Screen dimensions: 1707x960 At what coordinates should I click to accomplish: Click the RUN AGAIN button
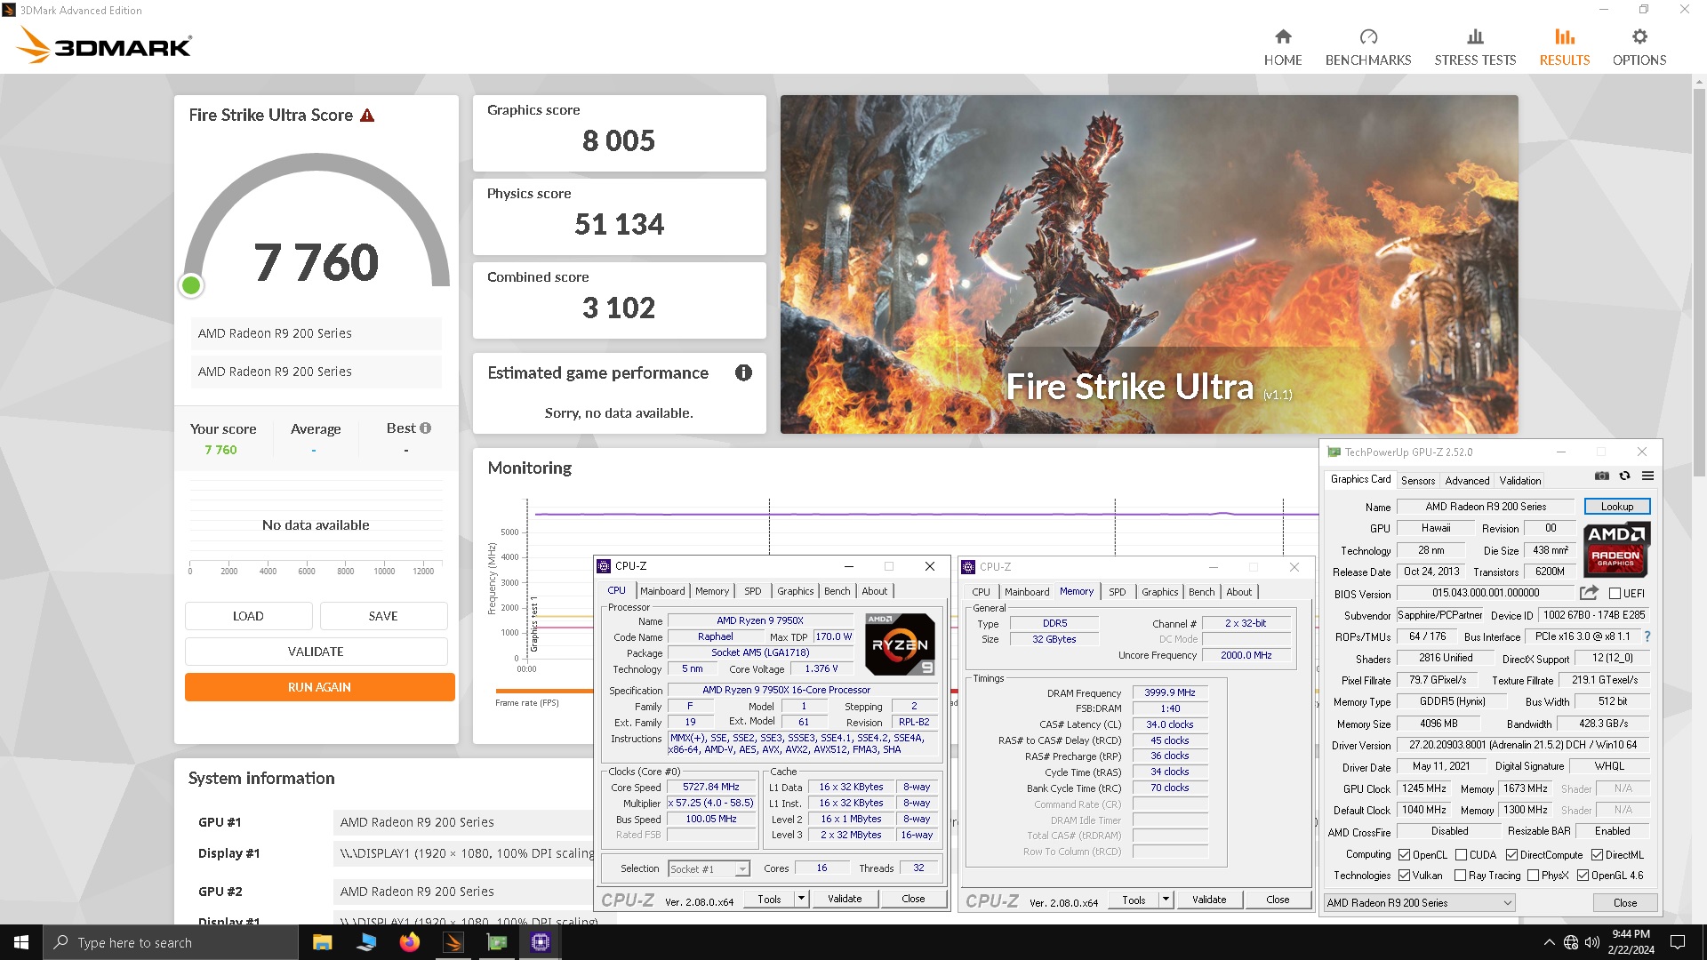tap(319, 687)
